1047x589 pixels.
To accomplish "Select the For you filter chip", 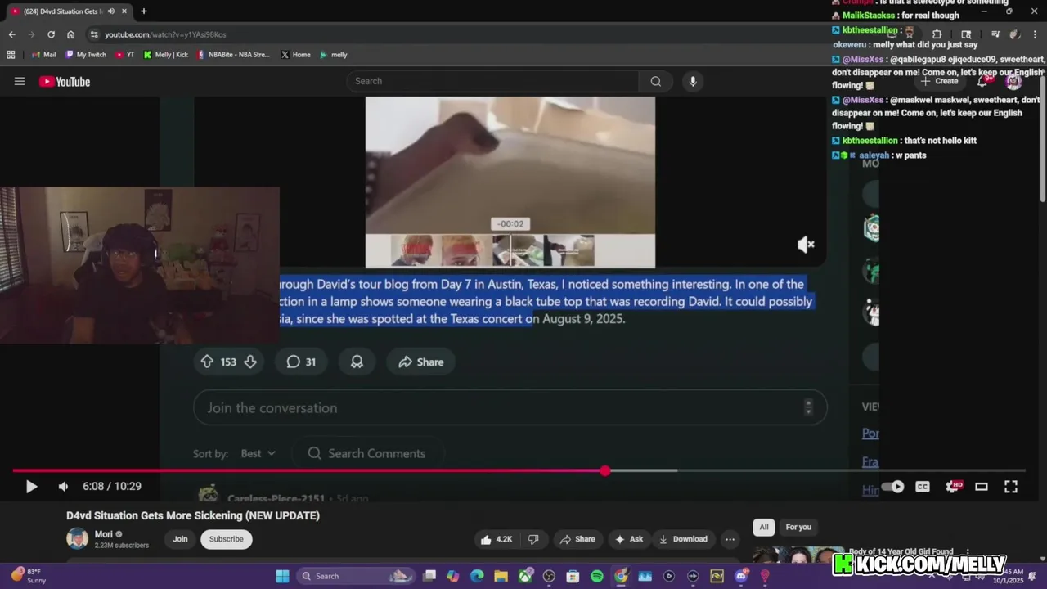I will (x=798, y=527).
